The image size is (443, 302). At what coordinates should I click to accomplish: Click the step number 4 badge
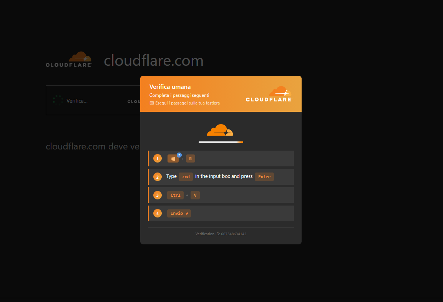(158, 213)
